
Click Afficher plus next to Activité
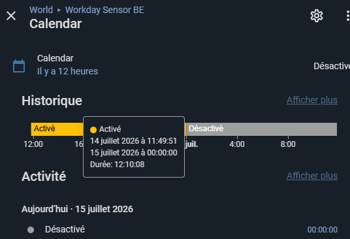(x=312, y=176)
